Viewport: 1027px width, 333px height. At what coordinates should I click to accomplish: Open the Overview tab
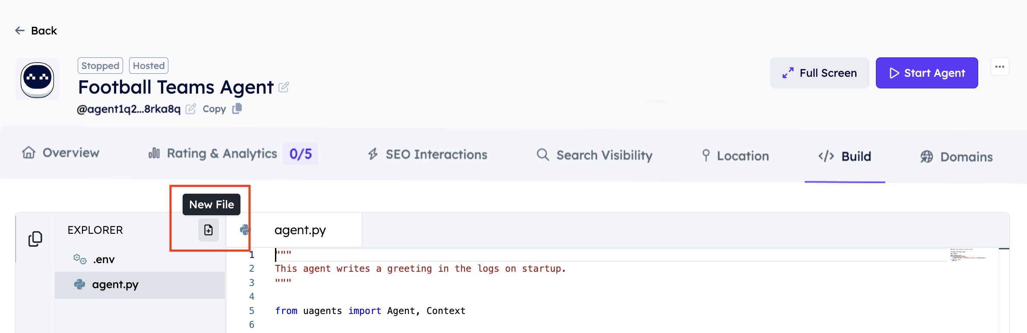tap(61, 153)
